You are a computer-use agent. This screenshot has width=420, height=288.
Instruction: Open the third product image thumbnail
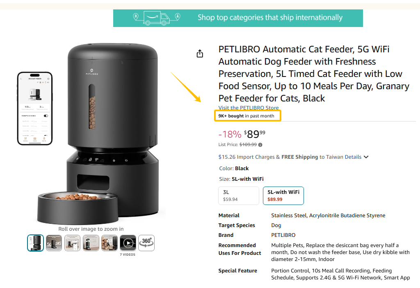click(x=73, y=243)
